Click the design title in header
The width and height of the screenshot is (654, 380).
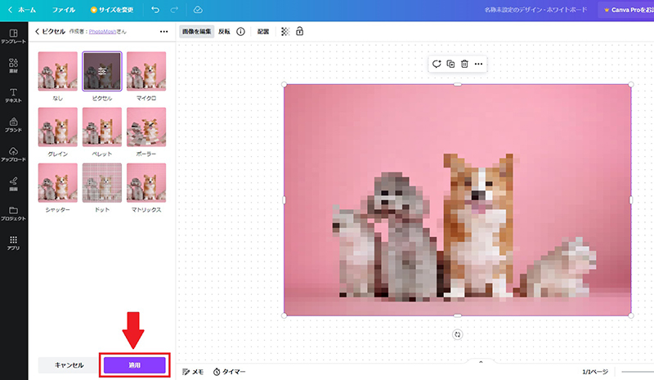click(x=535, y=10)
